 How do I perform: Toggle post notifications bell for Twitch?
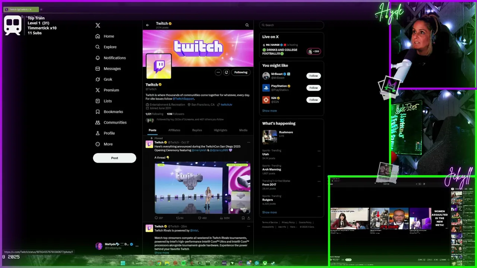226,72
